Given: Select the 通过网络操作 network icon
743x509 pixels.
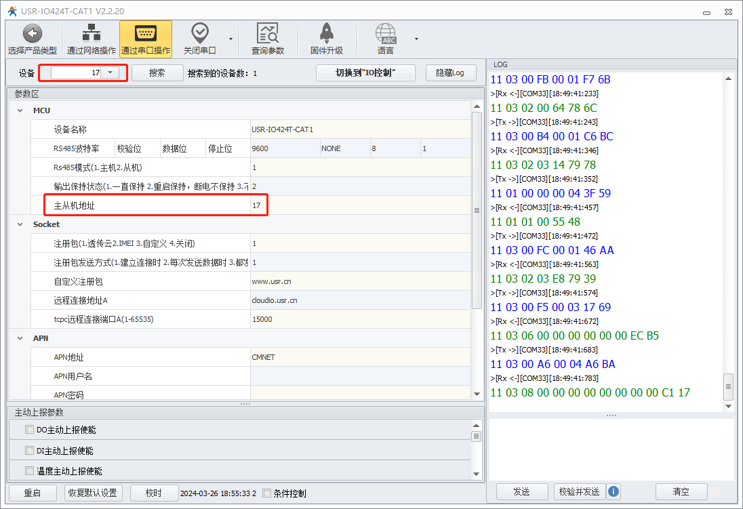Looking at the screenshot, I should [91, 33].
